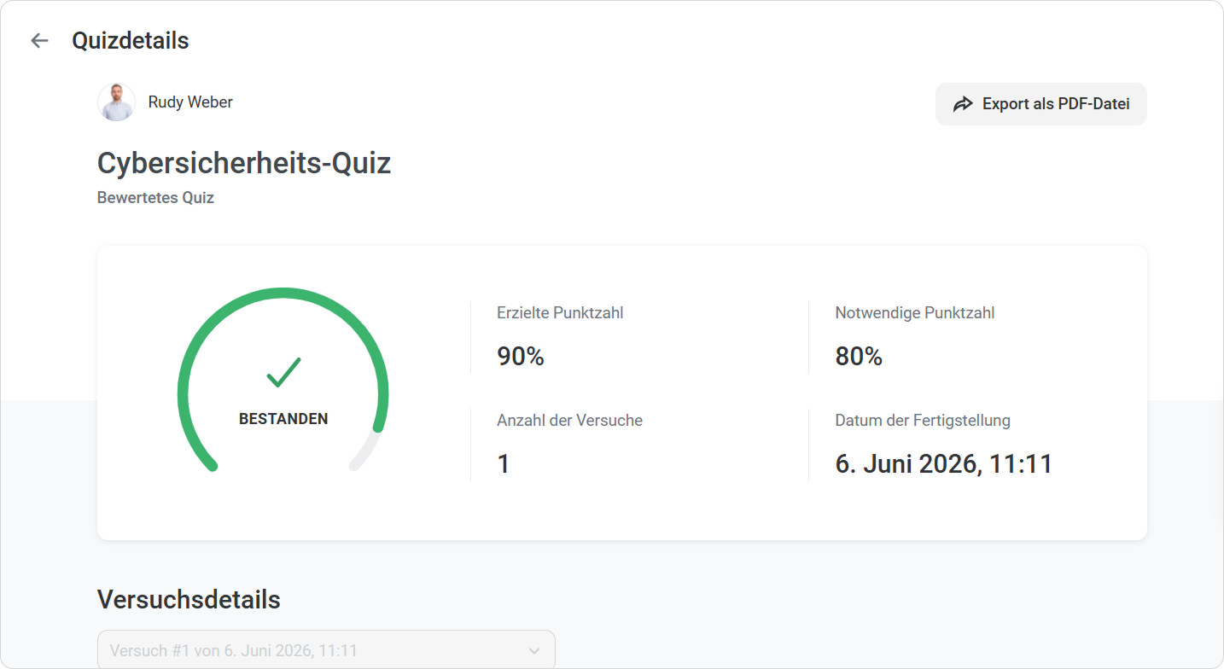This screenshot has height=669, width=1224.
Task: Click the share arrow icon in Export button
Action: click(963, 104)
